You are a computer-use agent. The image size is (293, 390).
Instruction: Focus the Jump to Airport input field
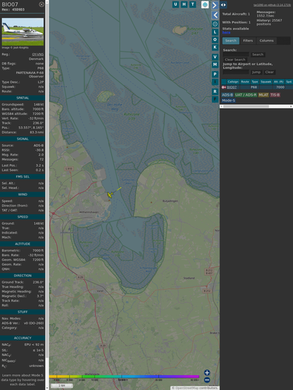point(236,72)
